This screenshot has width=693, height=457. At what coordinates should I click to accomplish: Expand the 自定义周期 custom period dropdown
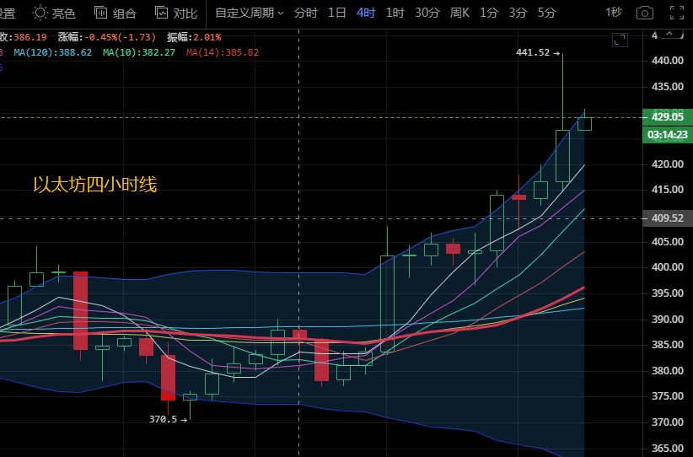(x=249, y=13)
